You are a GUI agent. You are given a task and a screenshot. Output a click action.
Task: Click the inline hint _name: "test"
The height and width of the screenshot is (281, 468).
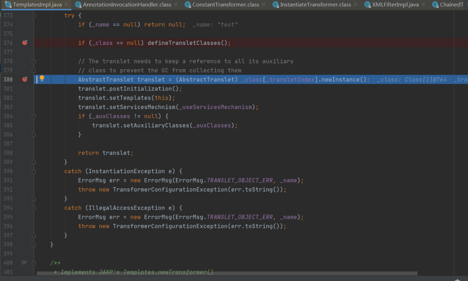(x=215, y=25)
